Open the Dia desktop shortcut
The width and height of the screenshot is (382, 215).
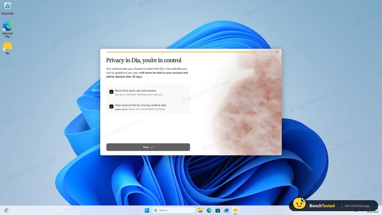[7, 48]
